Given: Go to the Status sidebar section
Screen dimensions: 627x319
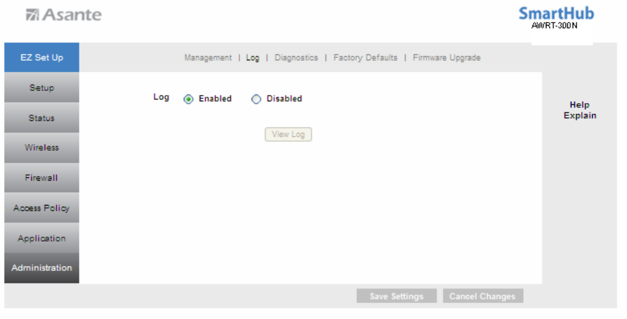Looking at the screenshot, I should [x=42, y=118].
